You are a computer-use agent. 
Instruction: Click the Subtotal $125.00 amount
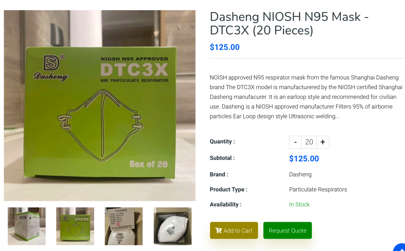(x=304, y=158)
